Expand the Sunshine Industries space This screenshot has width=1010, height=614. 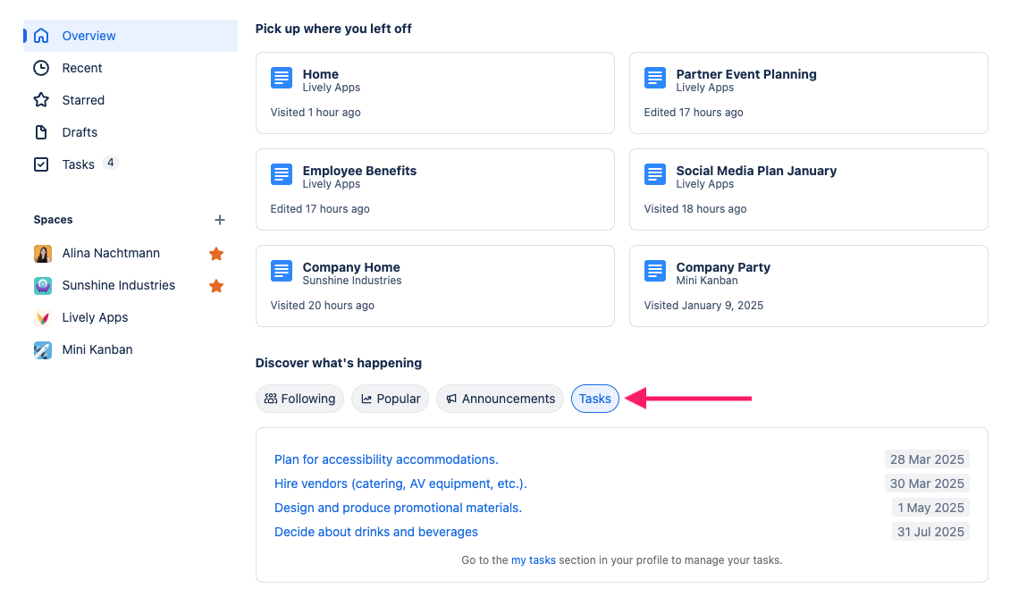coord(118,285)
